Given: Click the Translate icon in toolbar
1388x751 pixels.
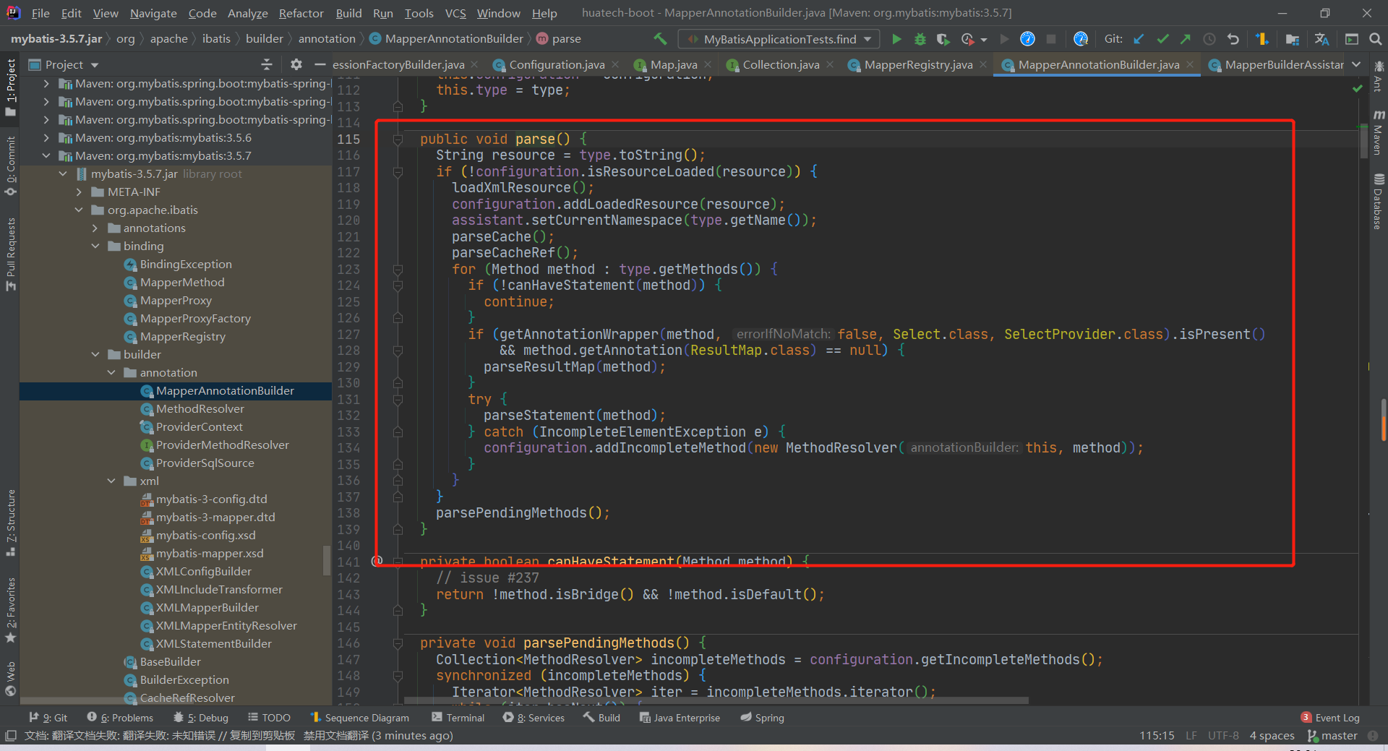Looking at the screenshot, I should point(1321,39).
